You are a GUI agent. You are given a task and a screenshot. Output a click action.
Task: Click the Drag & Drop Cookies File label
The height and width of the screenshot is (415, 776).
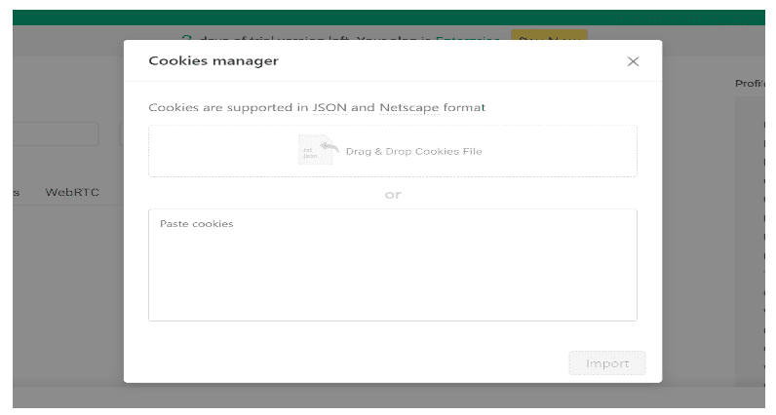pyautogui.click(x=413, y=151)
